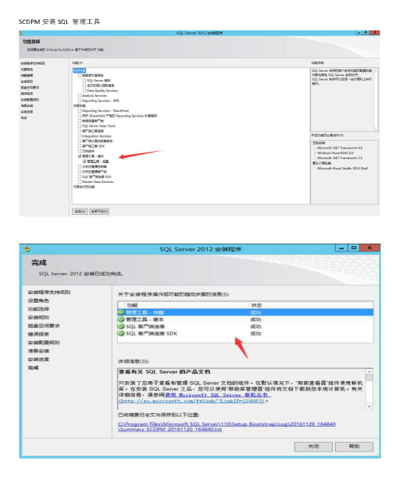Click the 关闭 button in the 完成 window
Image resolution: width=399 pixels, height=501 pixels.
313,447
